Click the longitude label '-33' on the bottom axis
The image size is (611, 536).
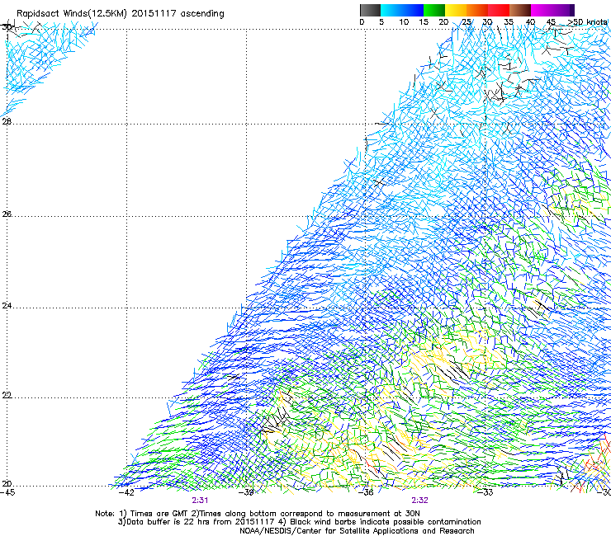pyautogui.click(x=485, y=493)
